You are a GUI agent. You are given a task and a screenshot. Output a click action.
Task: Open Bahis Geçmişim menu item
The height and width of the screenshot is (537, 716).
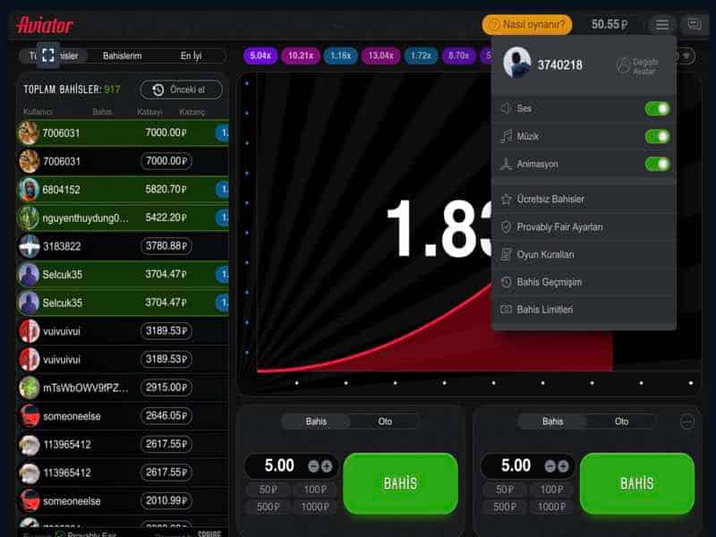[x=549, y=282]
